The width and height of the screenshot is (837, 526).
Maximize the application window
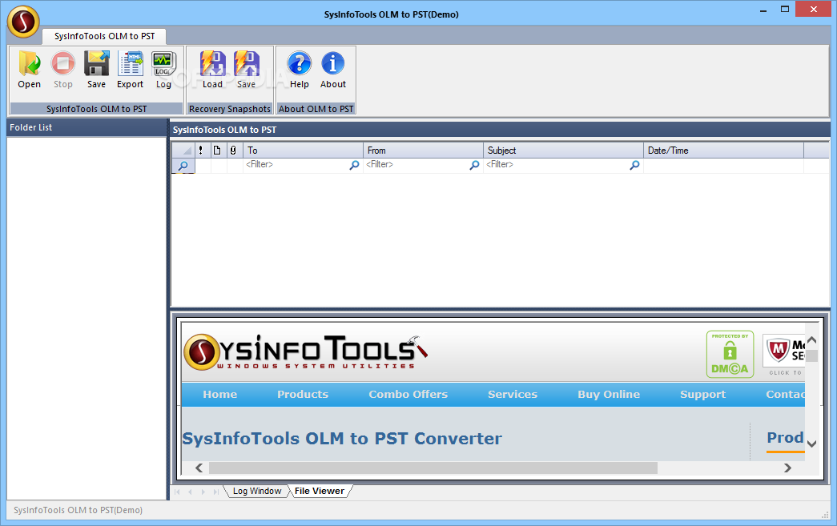pyautogui.click(x=785, y=9)
